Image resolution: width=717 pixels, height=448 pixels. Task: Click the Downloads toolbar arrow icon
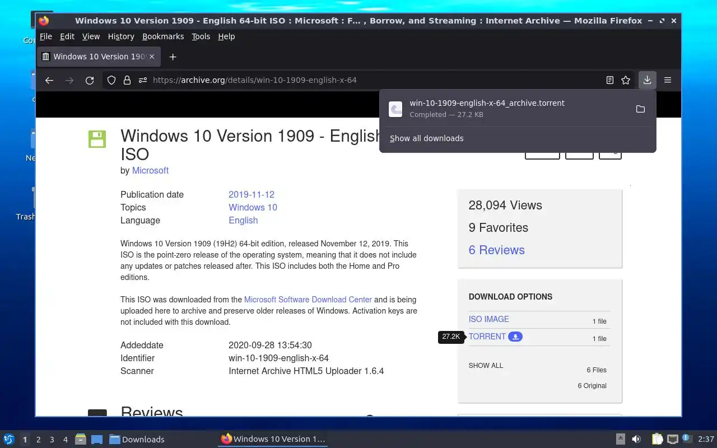(x=647, y=80)
